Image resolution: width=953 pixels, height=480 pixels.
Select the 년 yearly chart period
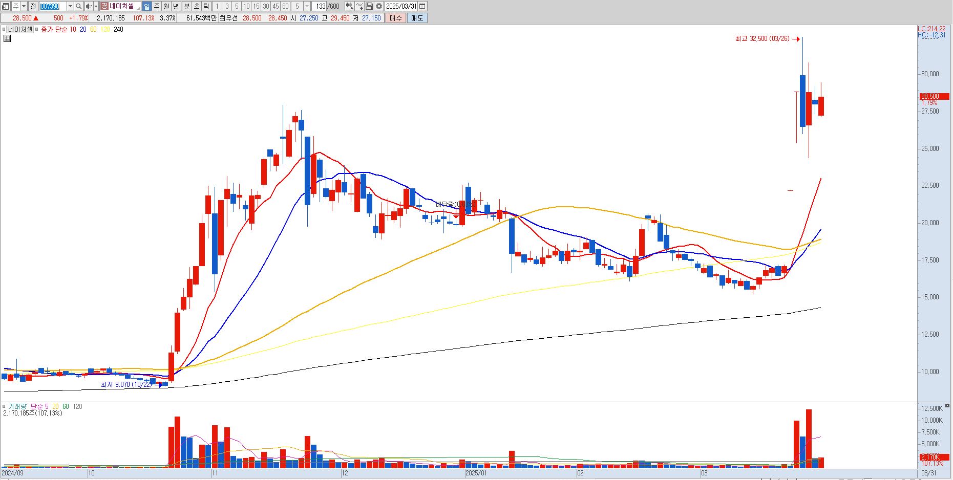176,6
